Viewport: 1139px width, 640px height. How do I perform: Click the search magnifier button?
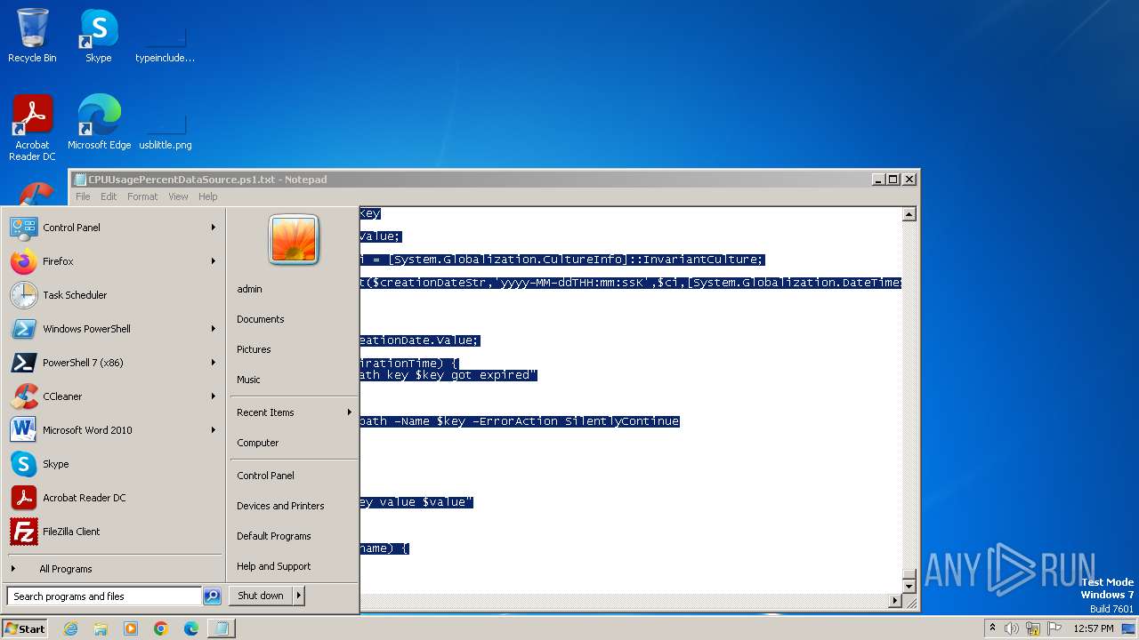(212, 596)
